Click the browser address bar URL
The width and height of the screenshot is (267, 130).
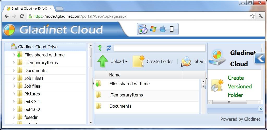[x=80, y=16]
